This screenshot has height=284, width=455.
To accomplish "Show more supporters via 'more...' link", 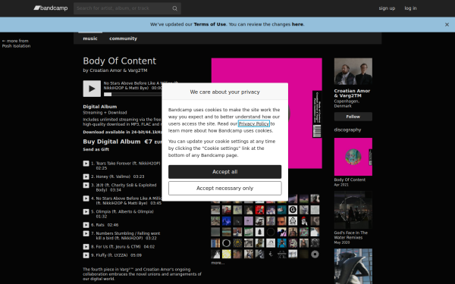I will (x=218, y=263).
